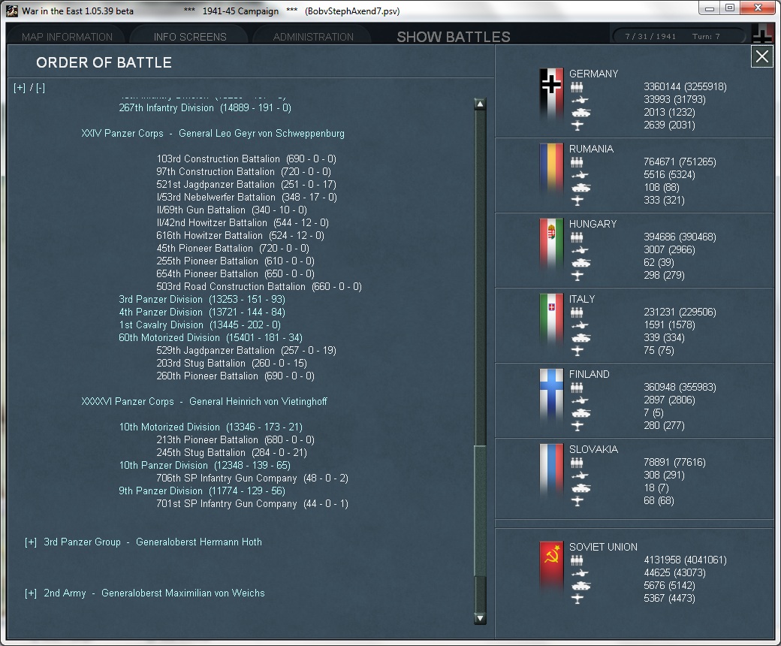Click 706th SP Infantry Gun Company row
This screenshot has width=781, height=646.
(x=252, y=478)
